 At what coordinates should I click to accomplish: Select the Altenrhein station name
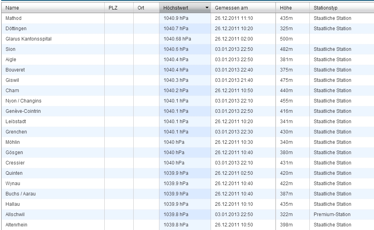pos(16,225)
